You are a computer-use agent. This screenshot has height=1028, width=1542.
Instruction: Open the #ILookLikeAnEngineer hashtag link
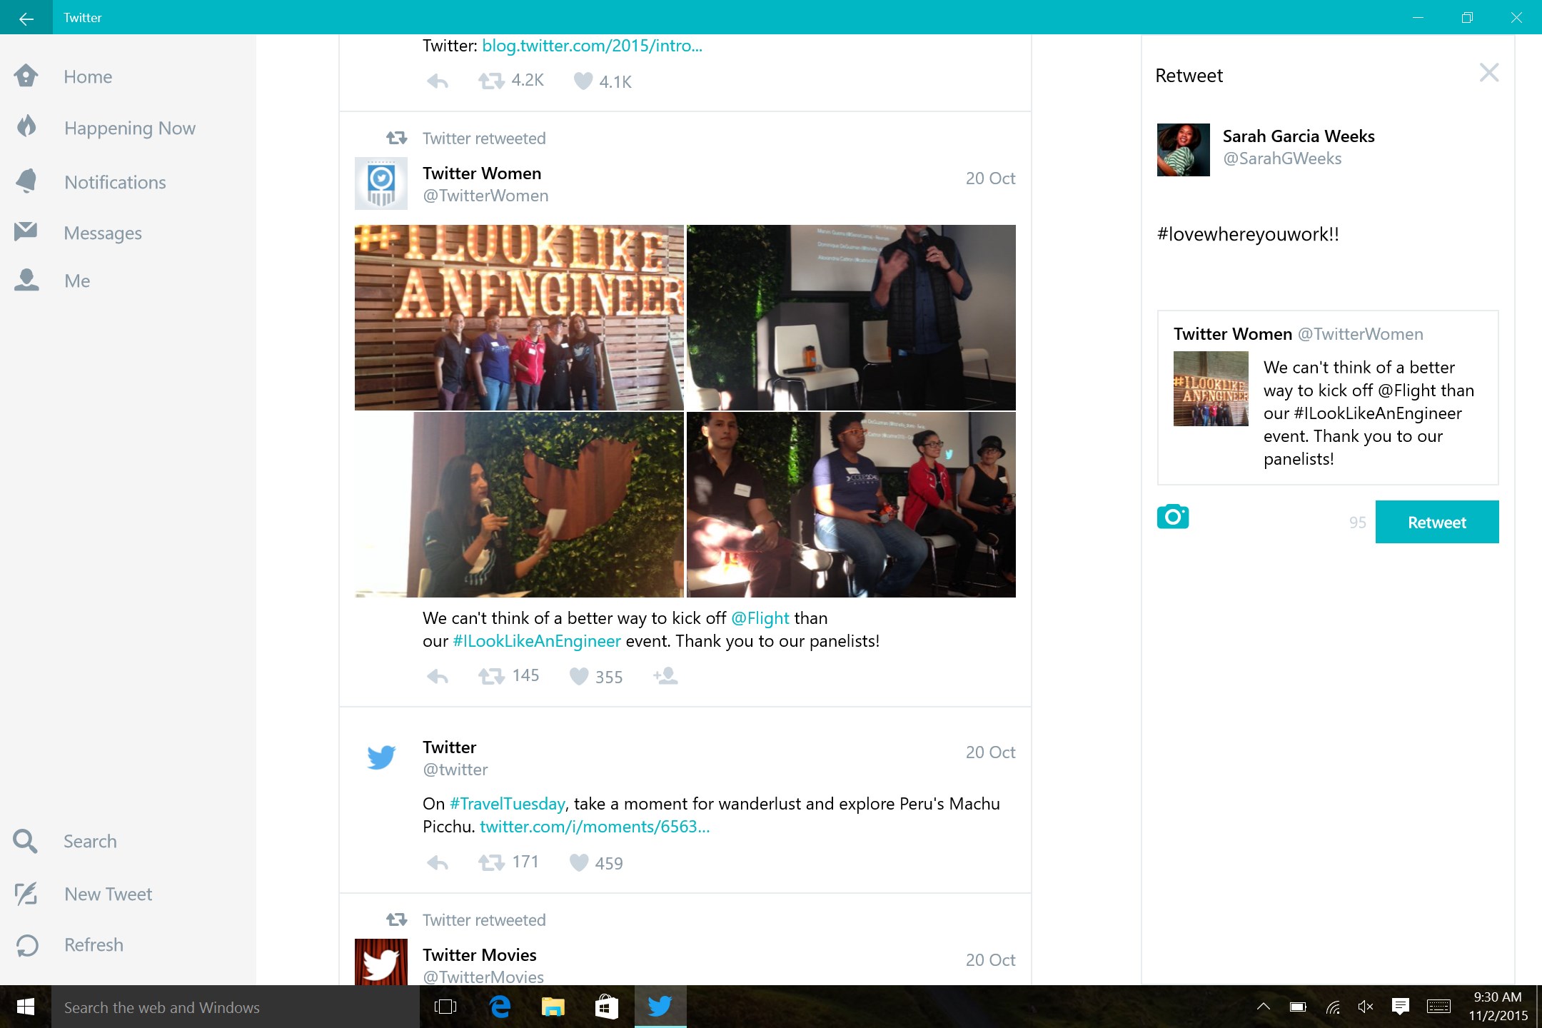pyautogui.click(x=537, y=641)
